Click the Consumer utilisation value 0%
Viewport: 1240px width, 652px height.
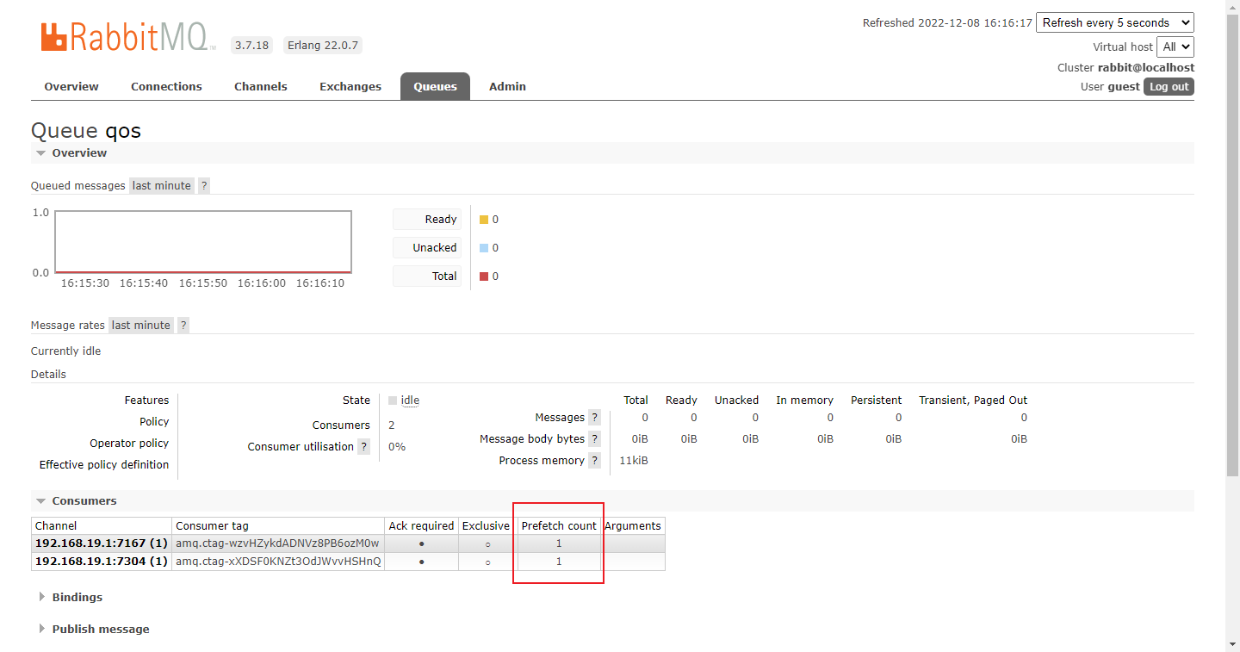(397, 446)
